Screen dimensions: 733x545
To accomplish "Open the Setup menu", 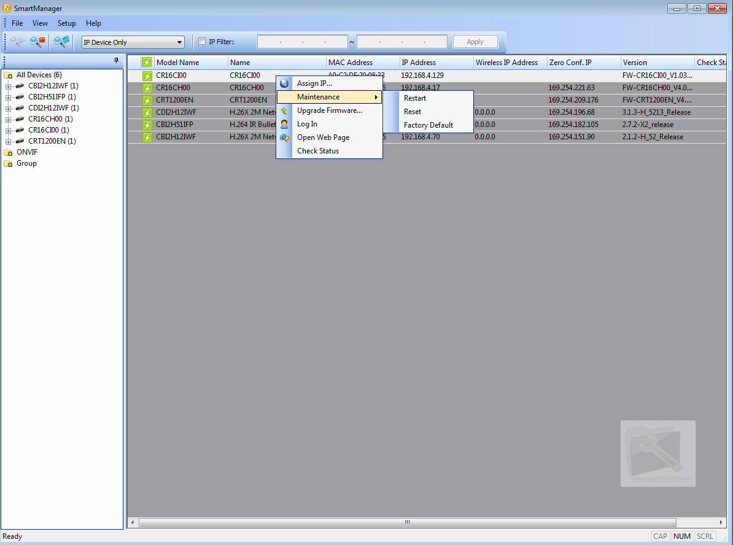I will tap(66, 23).
